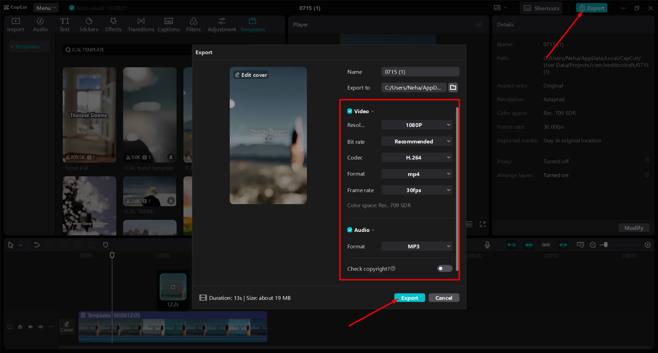Open the Captions tab
Screen dimensions: 658x353
[169, 25]
